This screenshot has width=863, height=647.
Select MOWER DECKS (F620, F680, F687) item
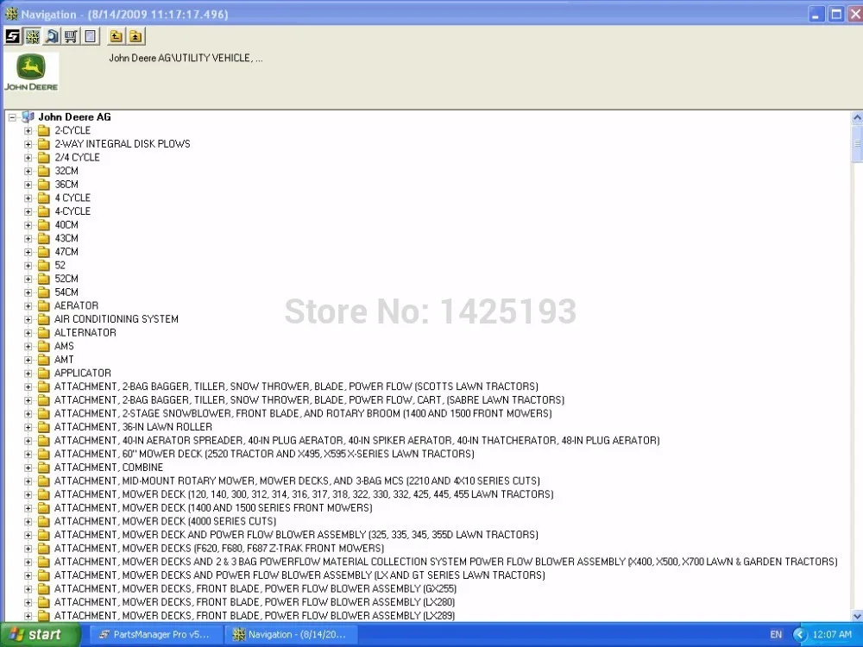click(x=219, y=549)
